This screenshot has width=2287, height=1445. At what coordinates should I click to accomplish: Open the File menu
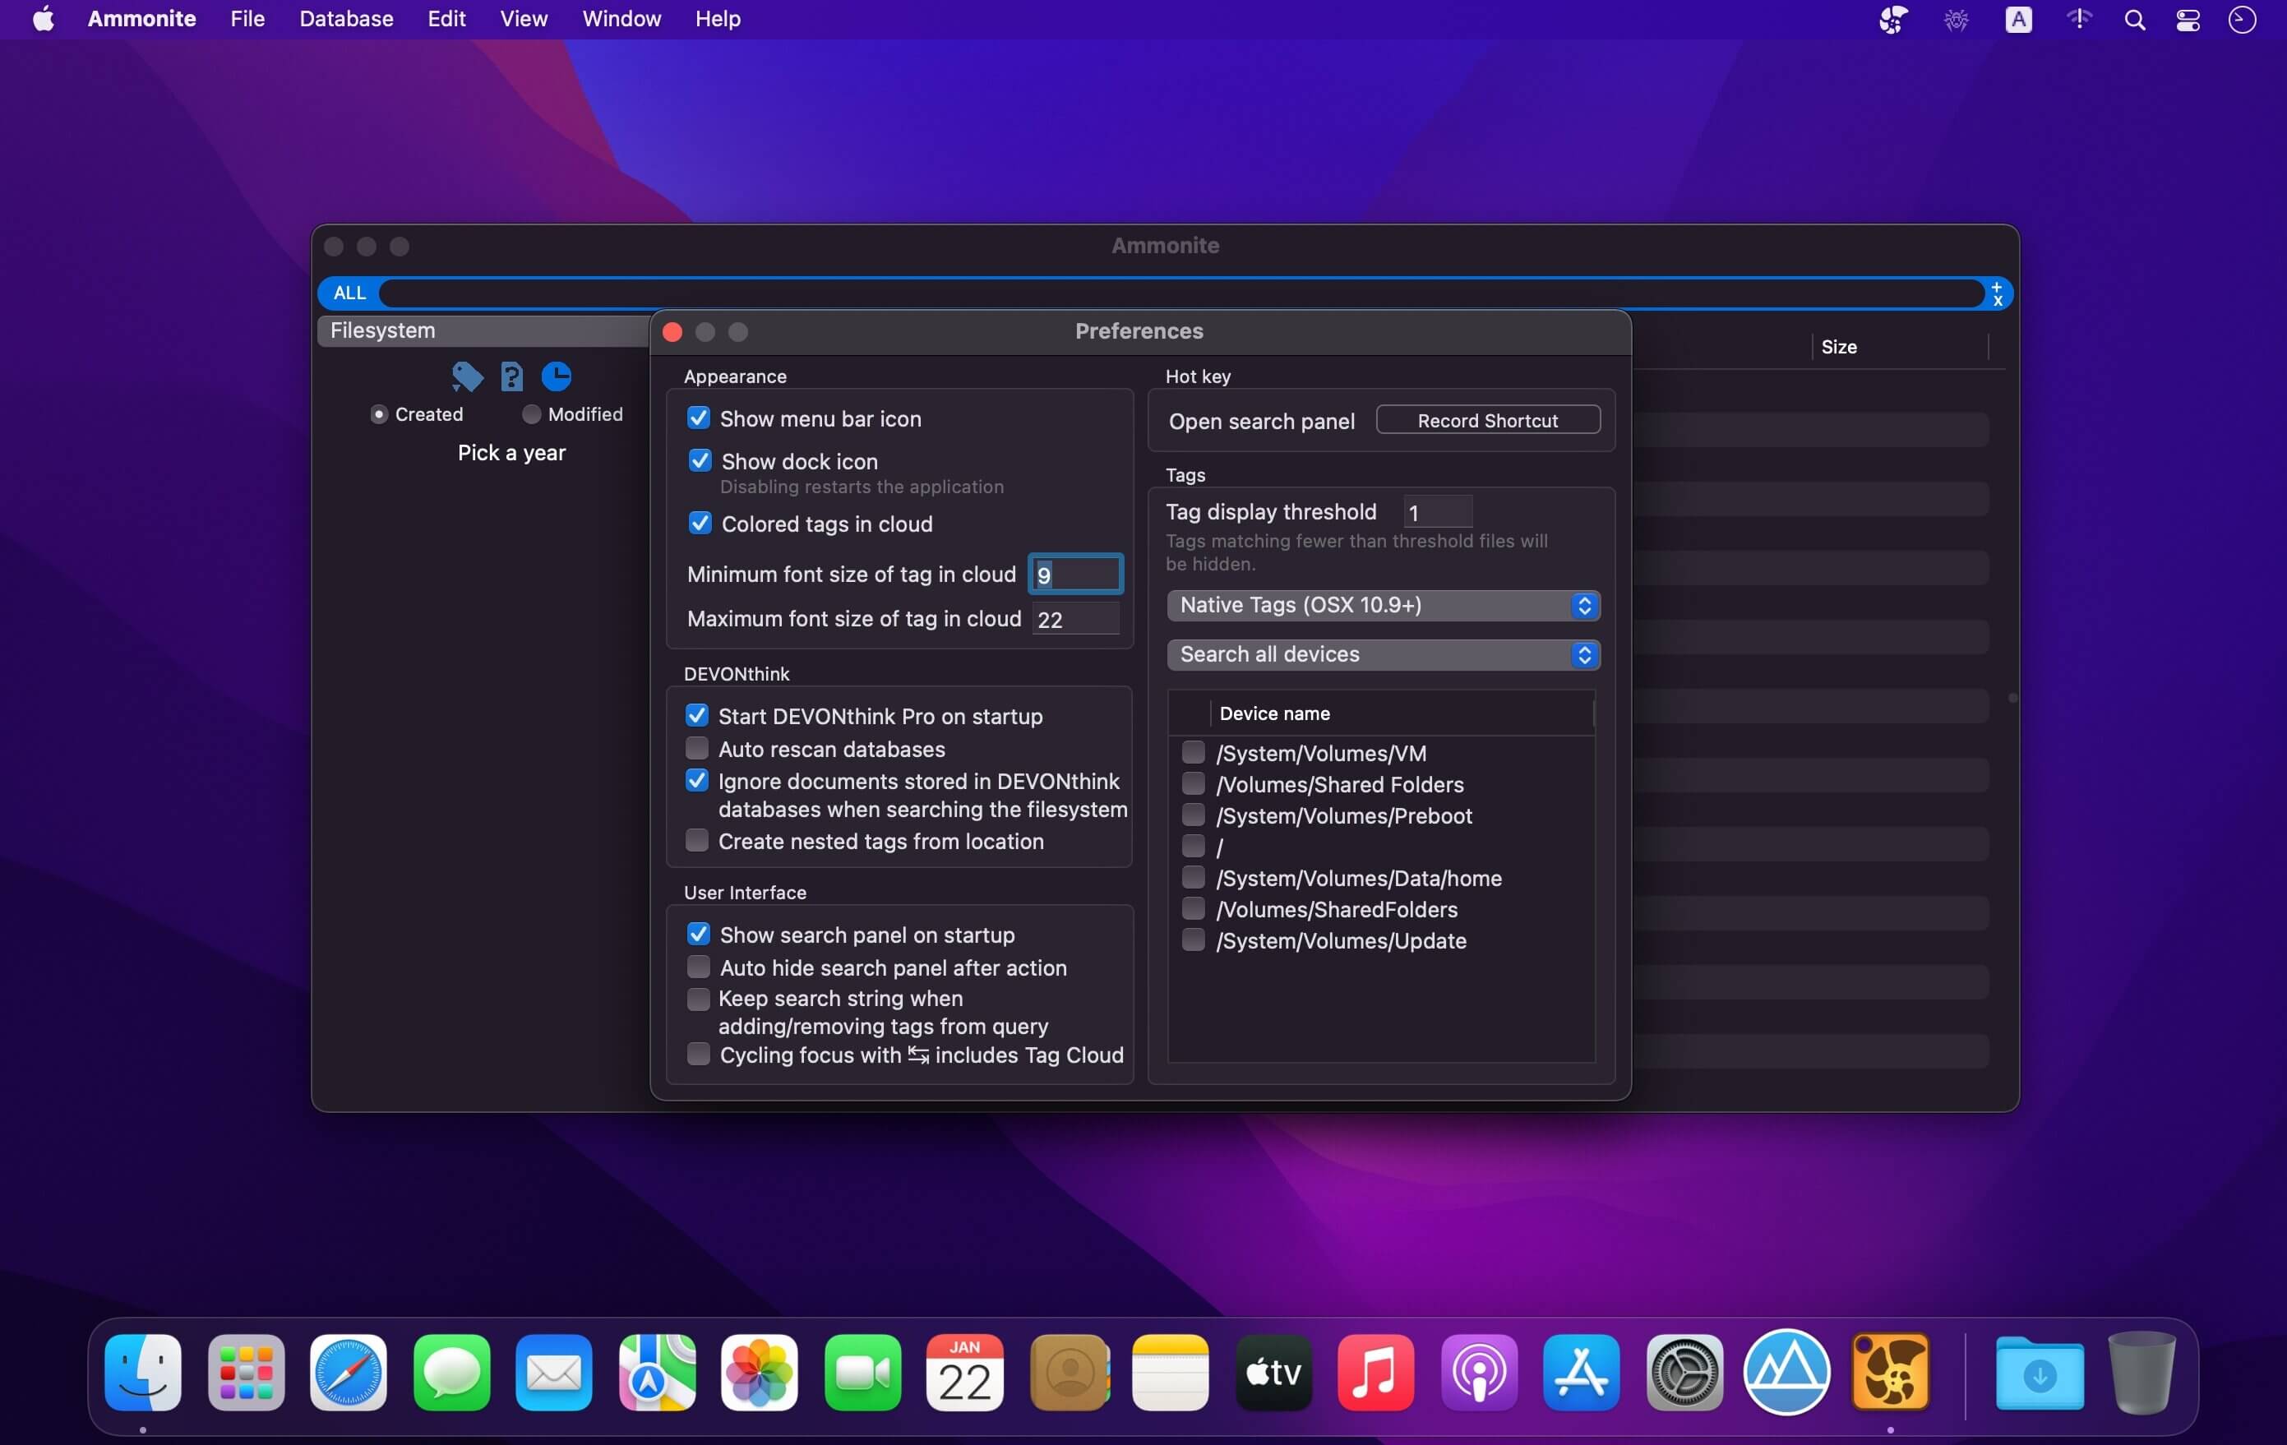[x=247, y=19]
